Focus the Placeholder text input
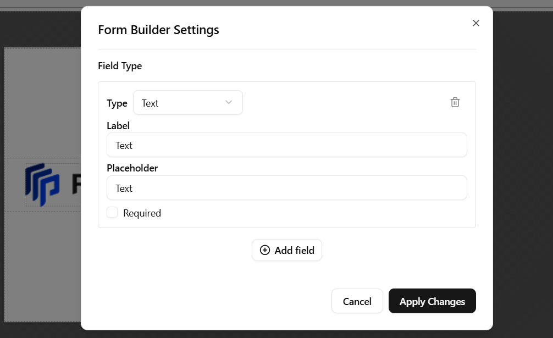This screenshot has height=338, width=553. tap(286, 188)
